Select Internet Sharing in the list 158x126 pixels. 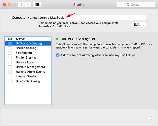point(26,77)
